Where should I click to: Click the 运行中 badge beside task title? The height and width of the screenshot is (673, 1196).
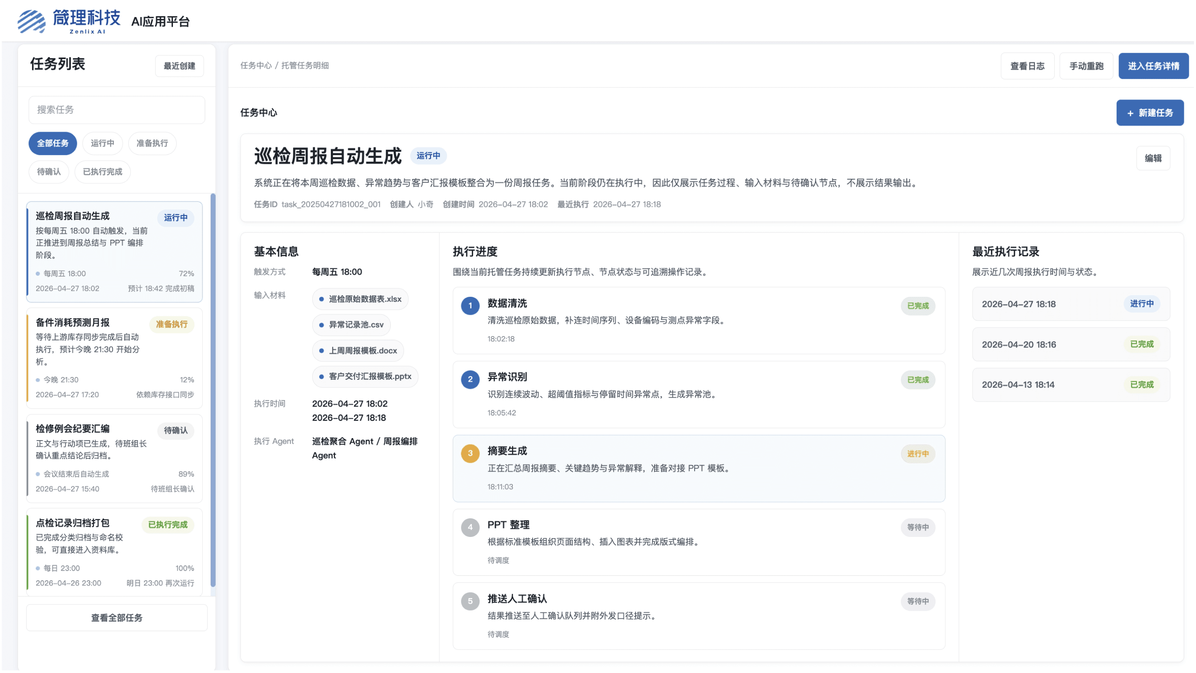tap(428, 156)
